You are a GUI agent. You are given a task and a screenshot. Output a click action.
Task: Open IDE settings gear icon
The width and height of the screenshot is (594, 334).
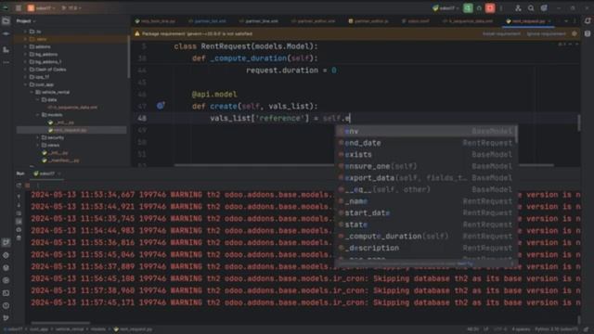coord(544,8)
